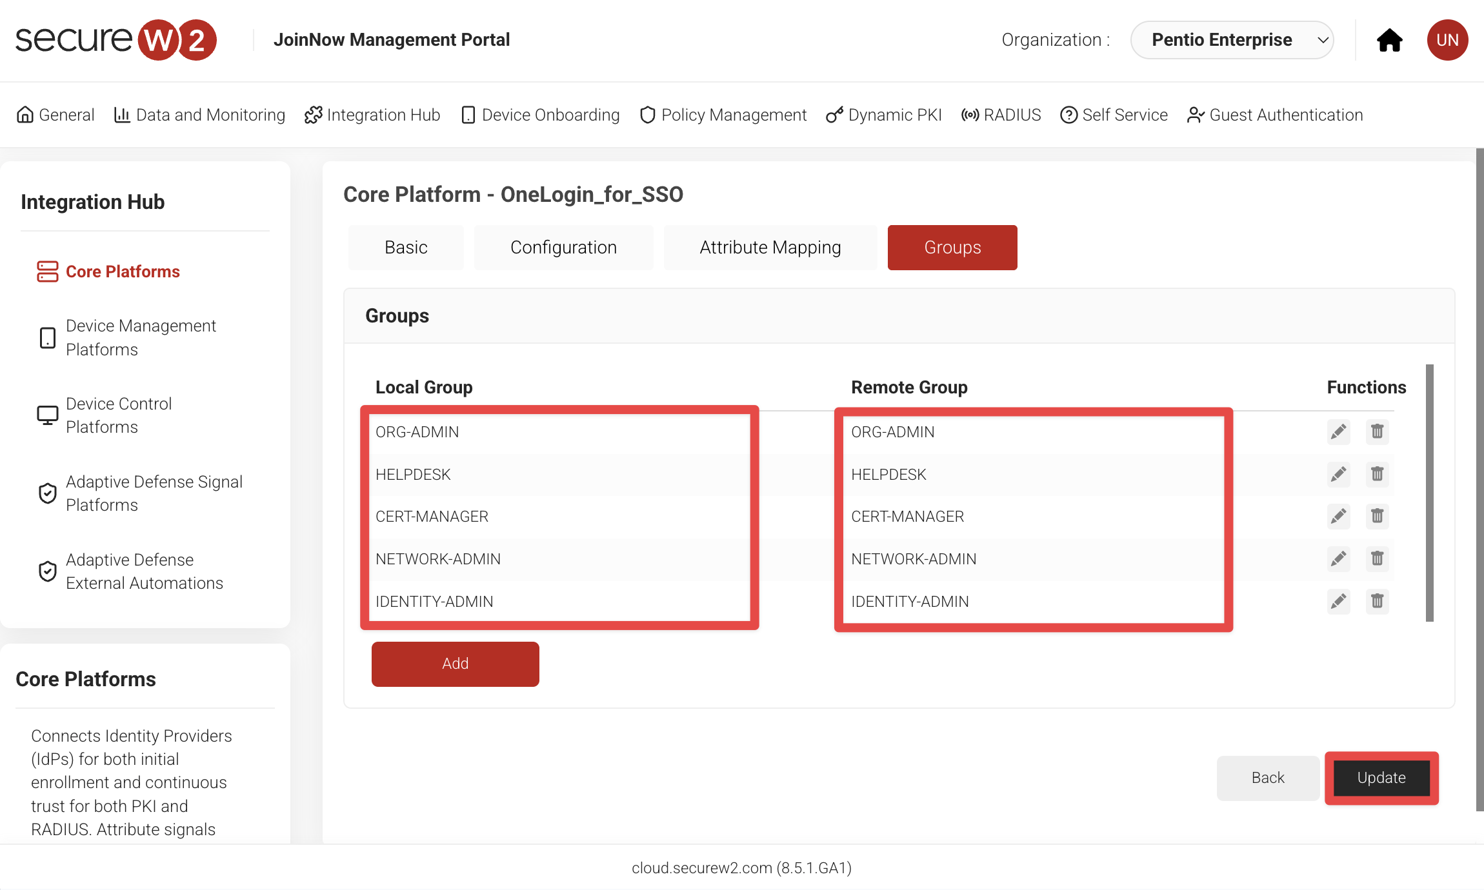The image size is (1484, 890).
Task: Open the Guest Authentication menu
Action: pyautogui.click(x=1275, y=115)
